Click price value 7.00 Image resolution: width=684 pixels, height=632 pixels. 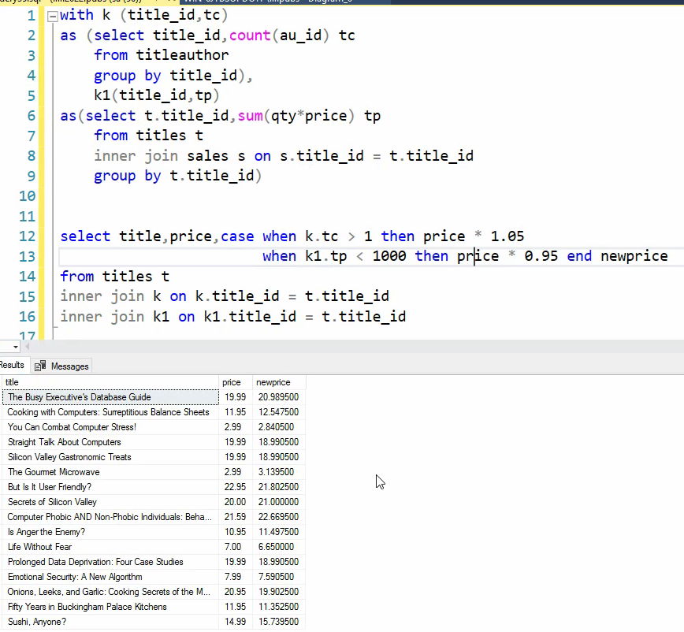coord(236,547)
